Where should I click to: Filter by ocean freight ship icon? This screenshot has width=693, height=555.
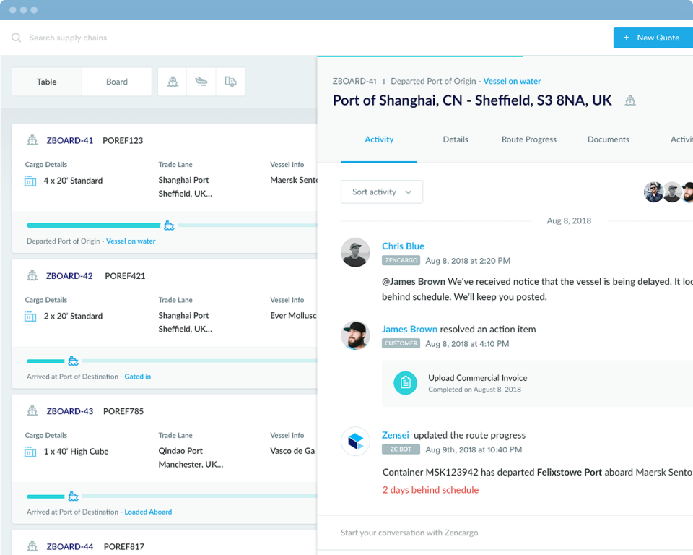point(173,82)
